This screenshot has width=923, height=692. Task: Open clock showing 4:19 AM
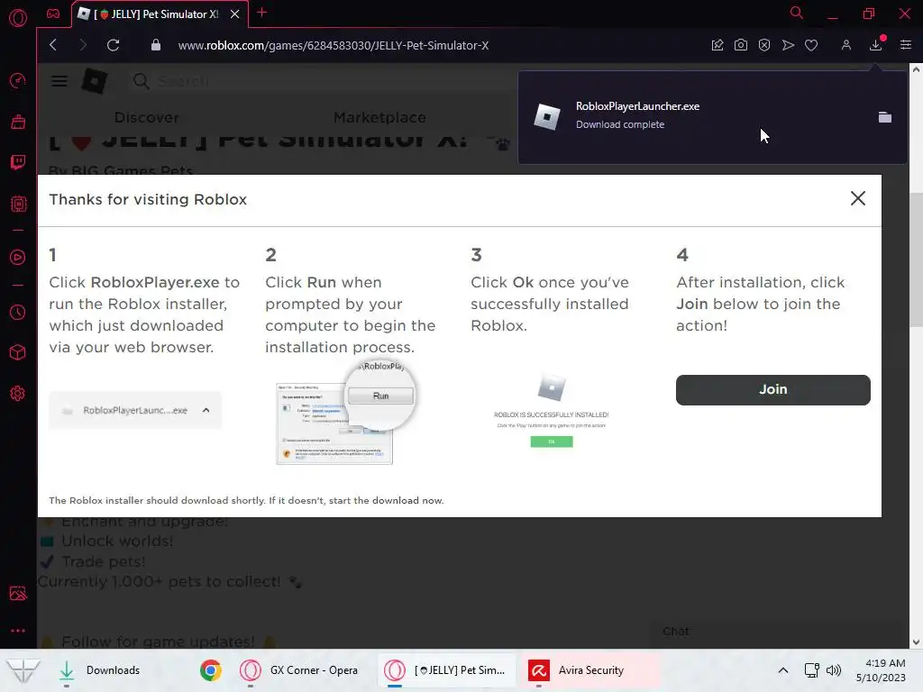pos(882,670)
